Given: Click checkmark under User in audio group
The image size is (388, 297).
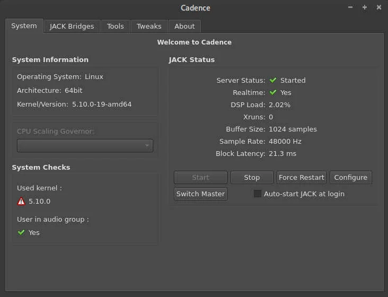Looking at the screenshot, I should 21,232.
